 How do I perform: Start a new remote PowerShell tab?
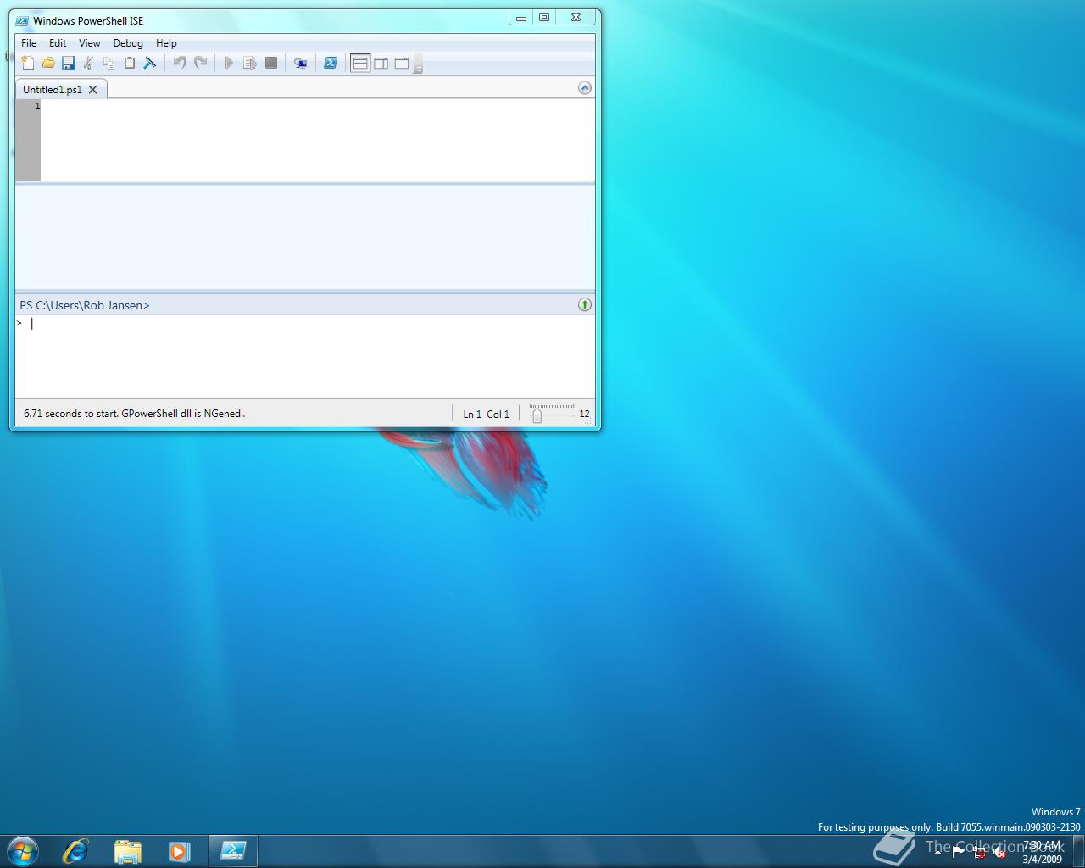(x=300, y=63)
